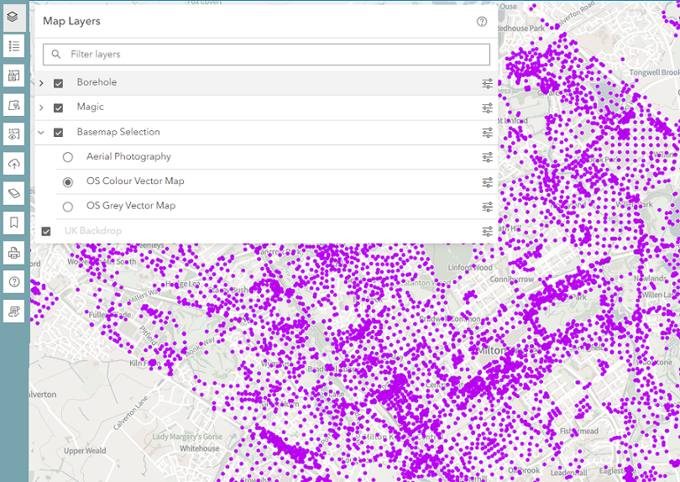Expand the Magic layer group chevron
This screenshot has height=482, width=680.
coord(42,107)
